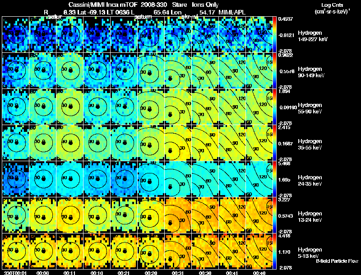This screenshot has width=361, height=275.
Task: Click the '1.894' color scale value
Action: 285,91
